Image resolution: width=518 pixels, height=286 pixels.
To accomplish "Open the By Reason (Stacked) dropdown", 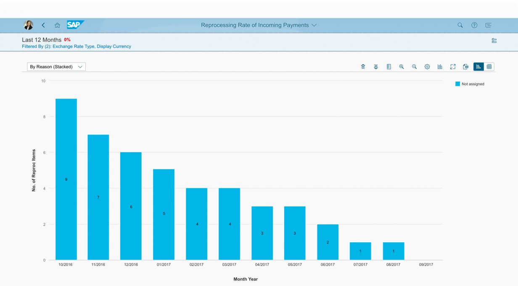I will point(56,67).
